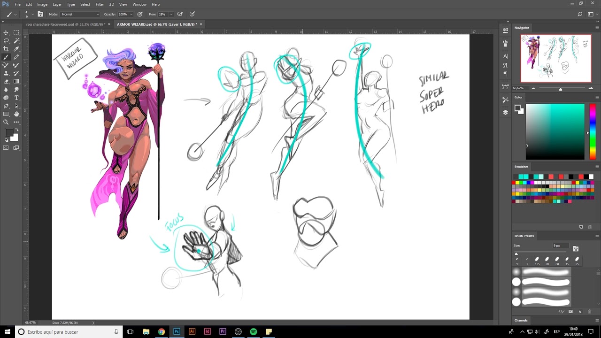601x338 pixels.
Task: Open the Channels panel tab
Action: (521, 320)
